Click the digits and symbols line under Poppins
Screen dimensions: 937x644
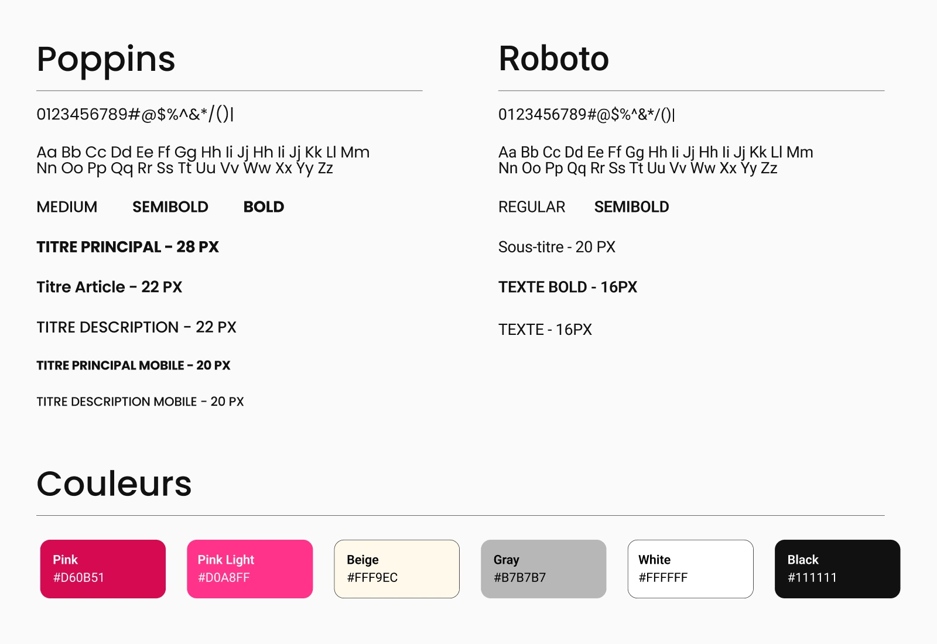click(x=135, y=114)
